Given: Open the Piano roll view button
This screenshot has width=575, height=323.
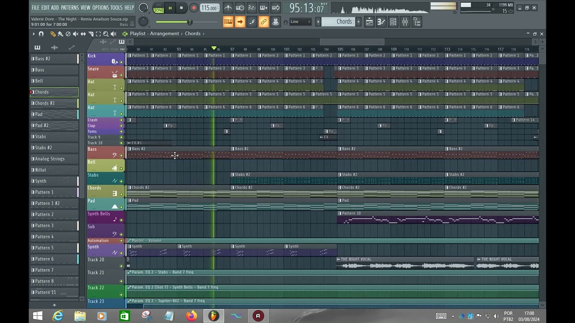Looking at the screenshot, I should click(381, 22).
